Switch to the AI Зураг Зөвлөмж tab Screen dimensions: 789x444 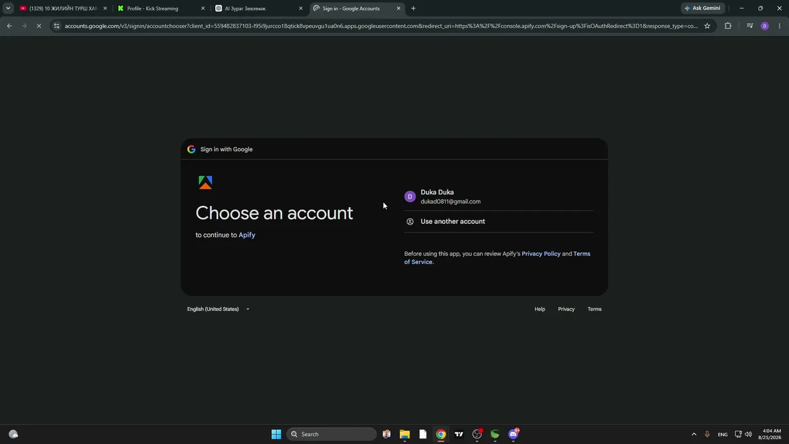(259, 8)
